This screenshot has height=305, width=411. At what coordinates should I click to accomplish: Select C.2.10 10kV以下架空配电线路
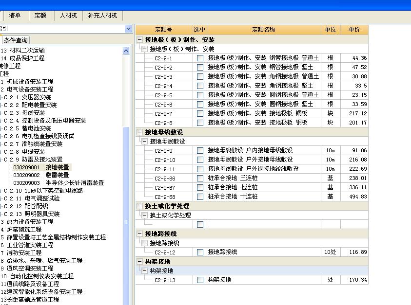tap(43, 191)
